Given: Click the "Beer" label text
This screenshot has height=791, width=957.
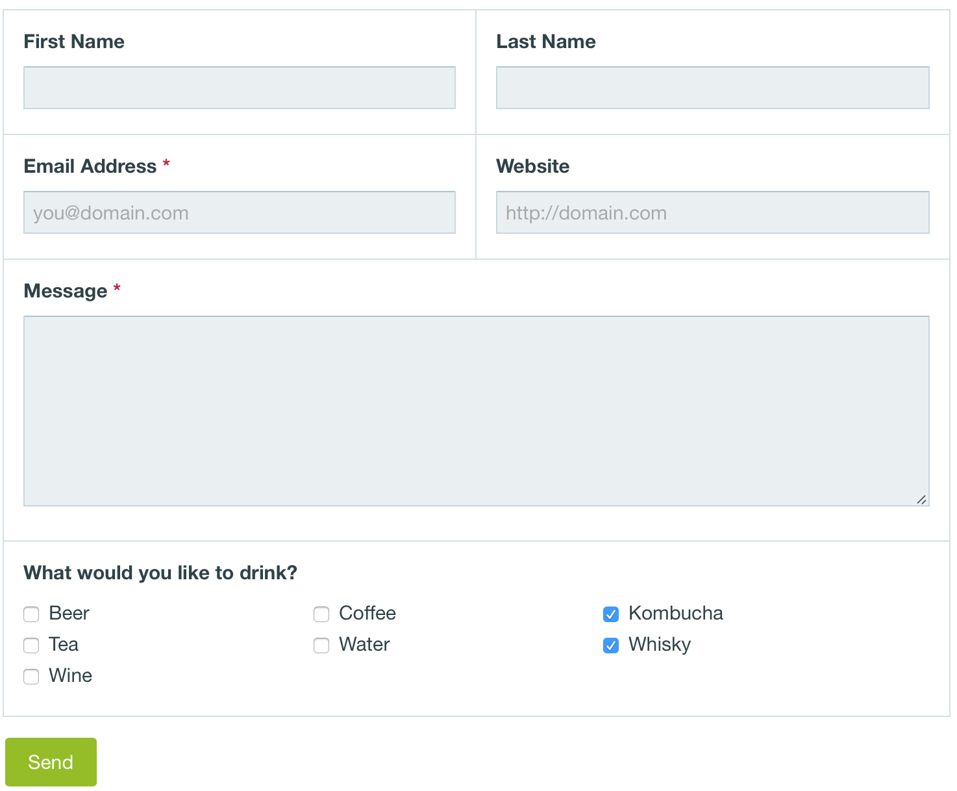Looking at the screenshot, I should [69, 613].
